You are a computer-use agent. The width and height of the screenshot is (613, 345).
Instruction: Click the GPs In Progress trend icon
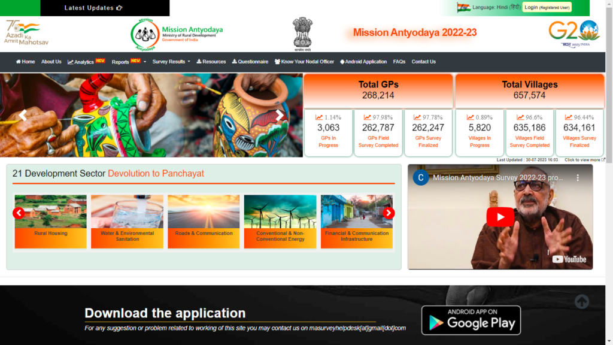pos(319,117)
